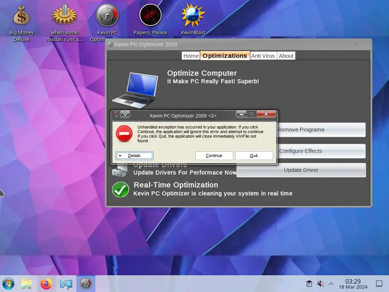Click the error dialog title bar text
The width and height of the screenshot is (389, 292).
tap(183, 116)
